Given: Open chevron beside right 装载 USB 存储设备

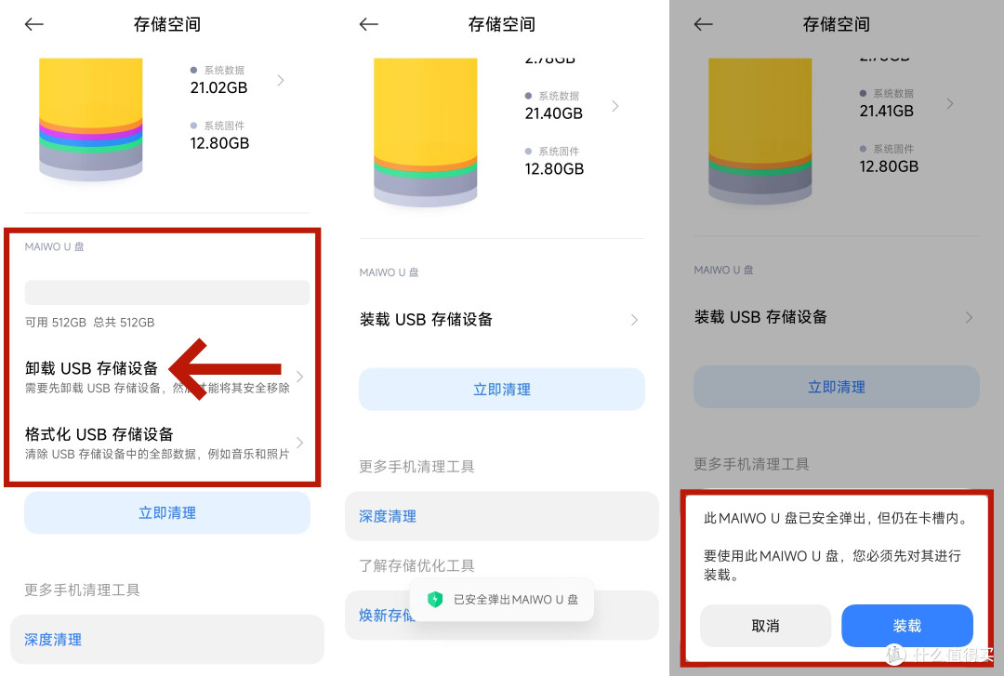Looking at the screenshot, I should pos(970,316).
